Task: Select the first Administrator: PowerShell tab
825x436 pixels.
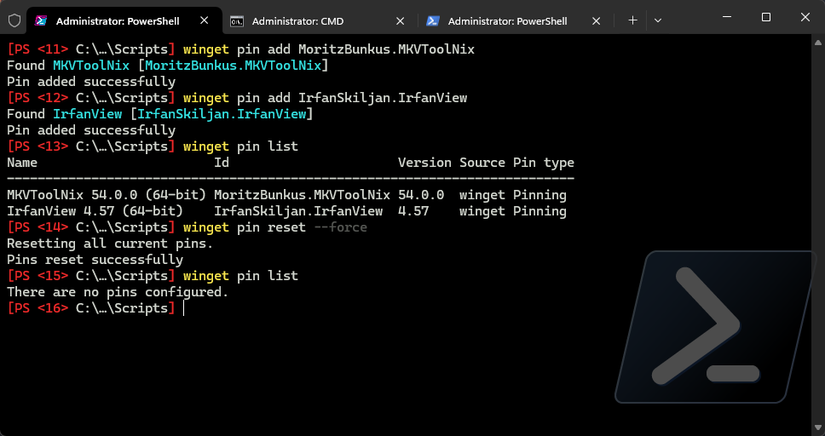Action: click(124, 21)
